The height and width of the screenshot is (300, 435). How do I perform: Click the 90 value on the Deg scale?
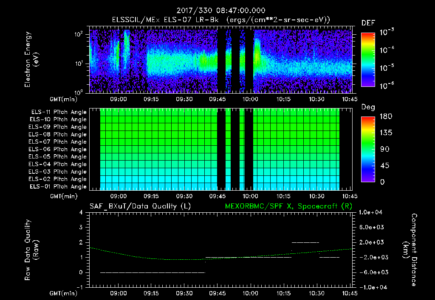[384, 149]
